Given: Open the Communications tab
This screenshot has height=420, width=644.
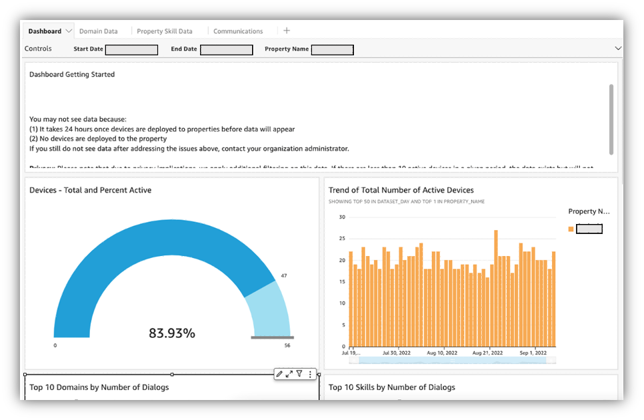Looking at the screenshot, I should point(239,30).
